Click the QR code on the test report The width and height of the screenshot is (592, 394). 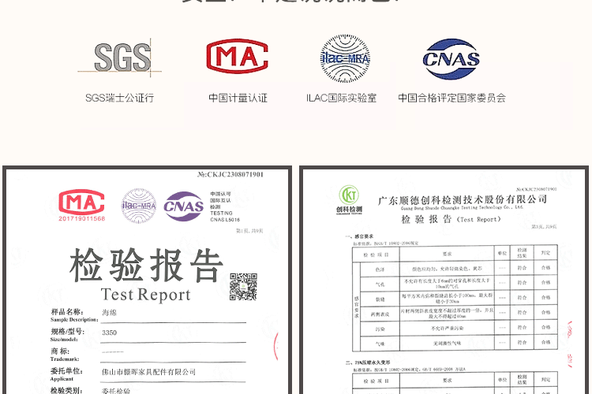pyautogui.click(x=244, y=287)
